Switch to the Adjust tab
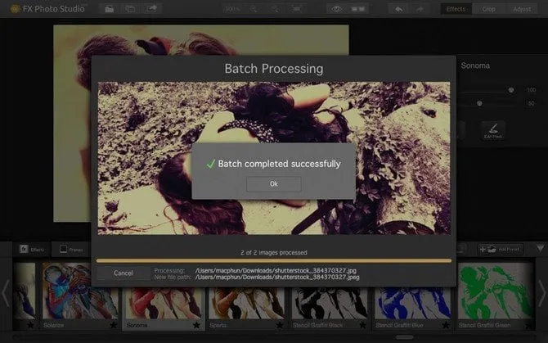Screen dimensions: 548x343 (522, 9)
